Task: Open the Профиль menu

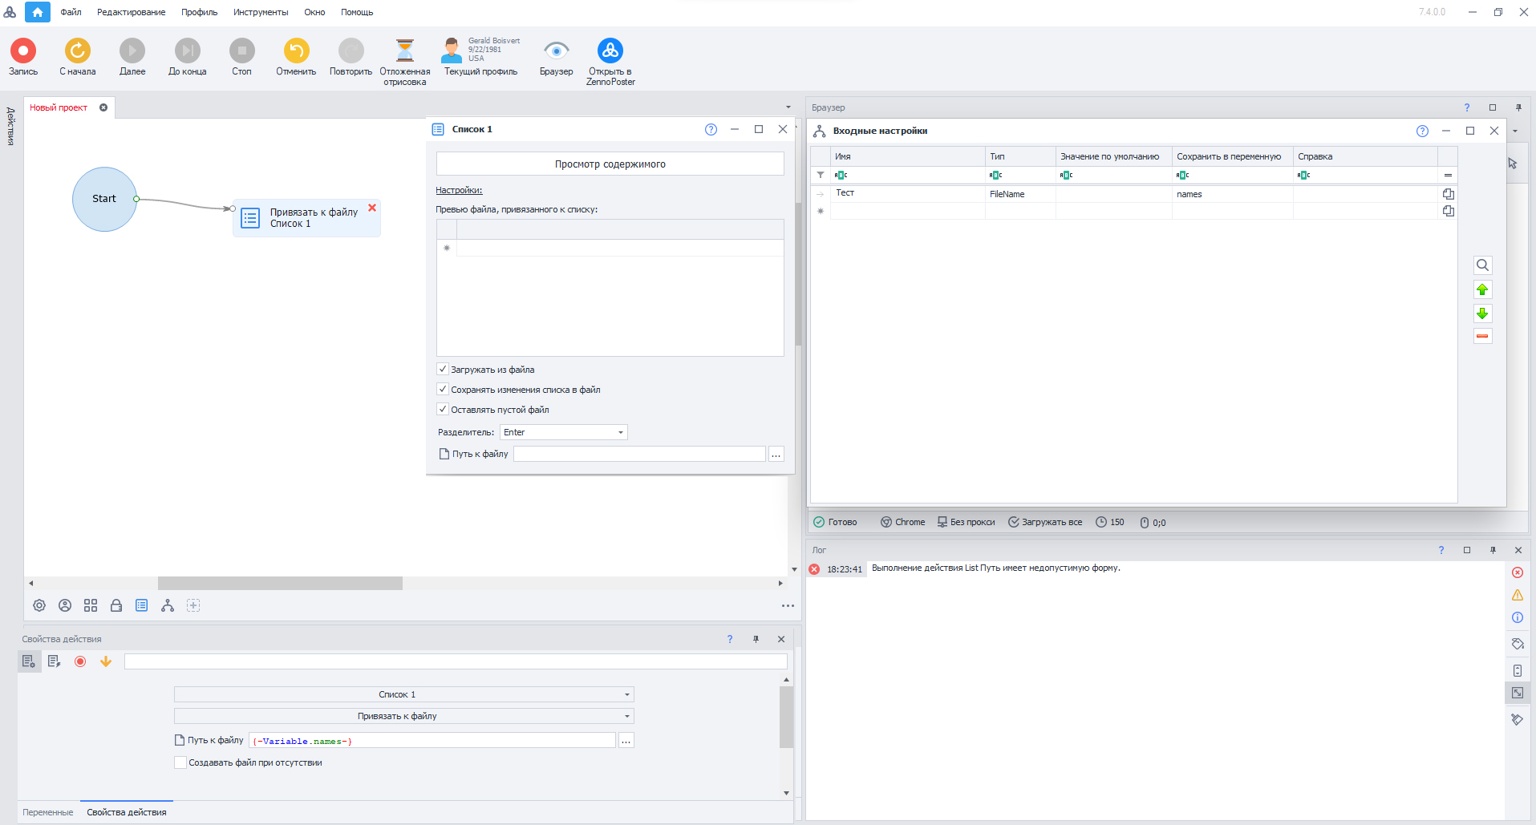Action: click(x=199, y=12)
